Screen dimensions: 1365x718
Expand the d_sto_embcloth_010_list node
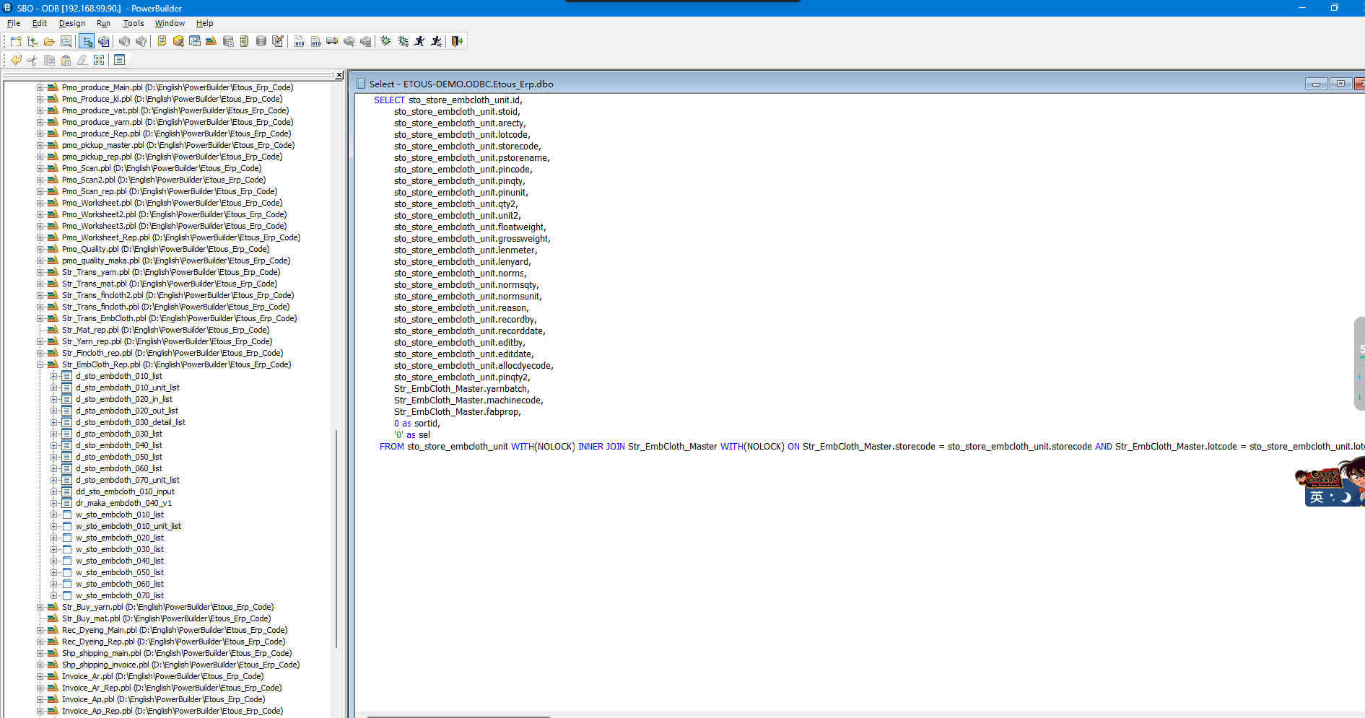54,377
